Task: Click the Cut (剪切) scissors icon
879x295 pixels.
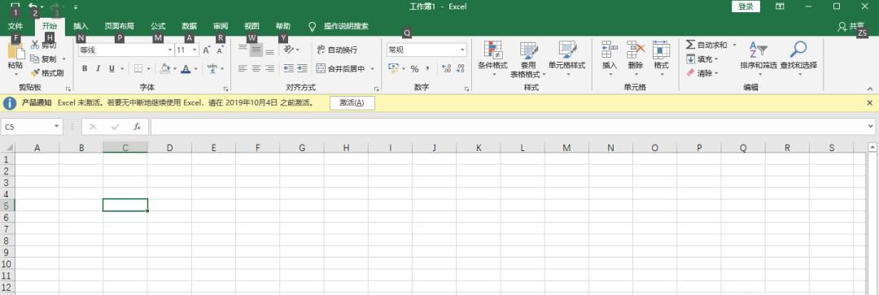Action: (x=35, y=45)
